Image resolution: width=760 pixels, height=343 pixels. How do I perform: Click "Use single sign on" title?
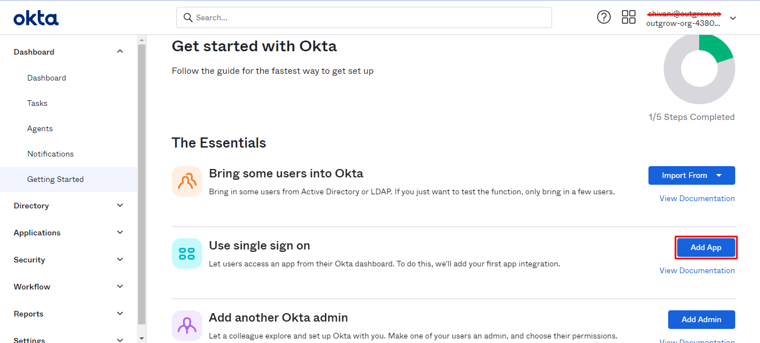(260, 246)
